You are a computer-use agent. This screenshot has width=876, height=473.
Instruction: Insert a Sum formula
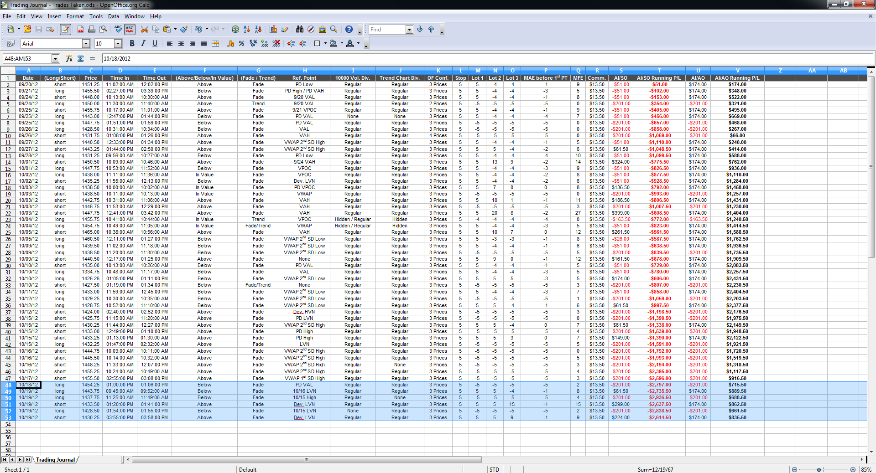(81, 58)
